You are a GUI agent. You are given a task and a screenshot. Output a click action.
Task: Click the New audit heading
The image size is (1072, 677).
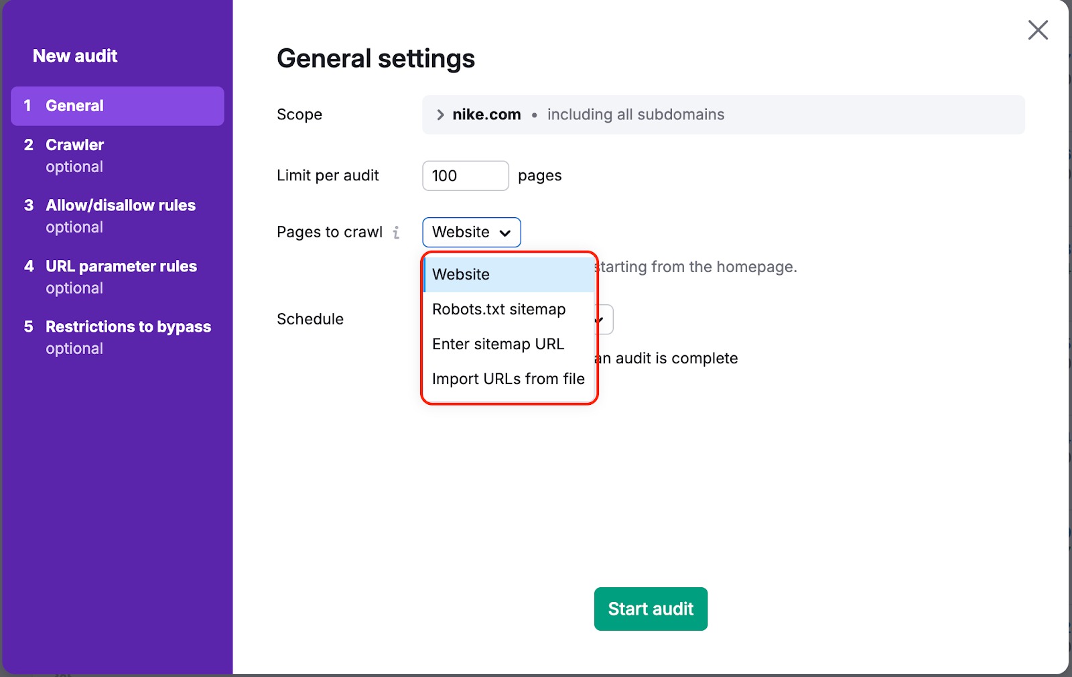pyautogui.click(x=75, y=56)
